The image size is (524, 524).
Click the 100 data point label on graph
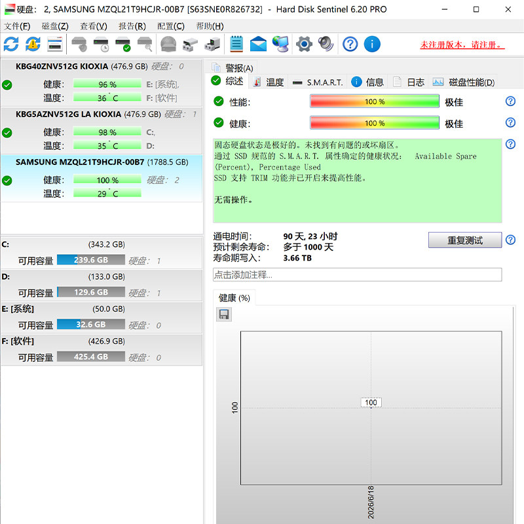371,402
